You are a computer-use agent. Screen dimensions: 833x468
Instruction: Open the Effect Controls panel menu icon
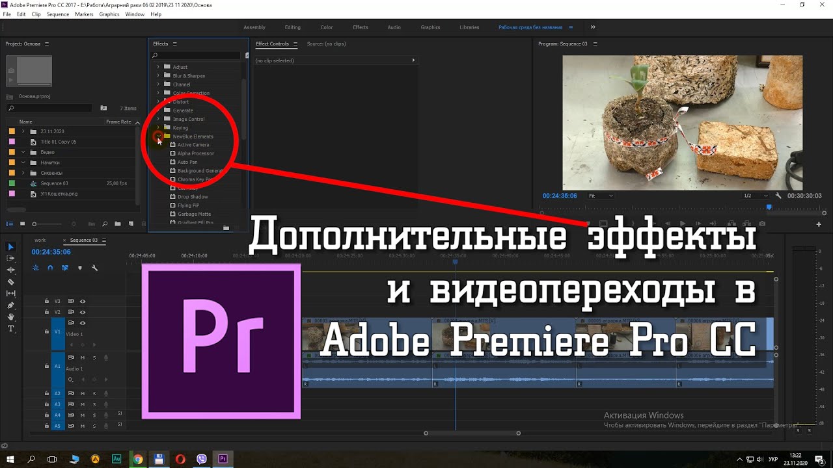point(295,44)
